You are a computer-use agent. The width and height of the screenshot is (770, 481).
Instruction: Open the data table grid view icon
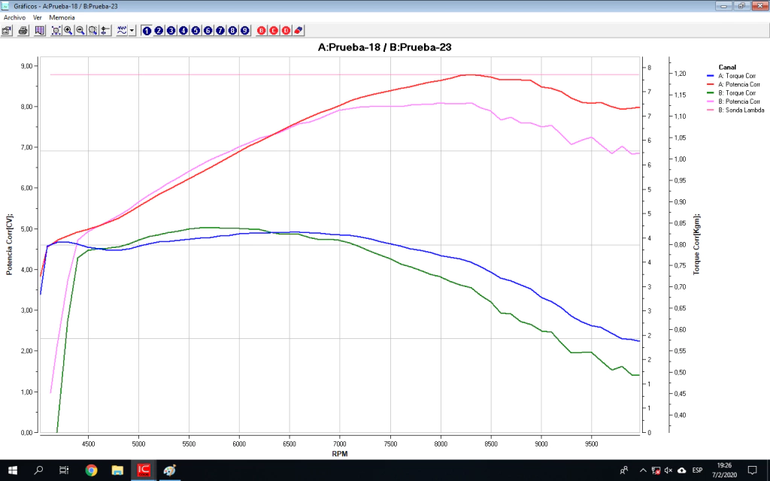[x=39, y=31]
